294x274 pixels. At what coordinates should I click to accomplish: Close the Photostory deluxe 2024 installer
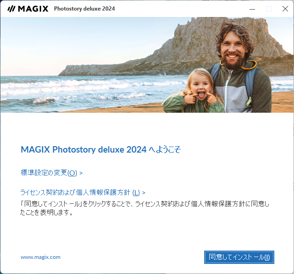tap(285, 9)
